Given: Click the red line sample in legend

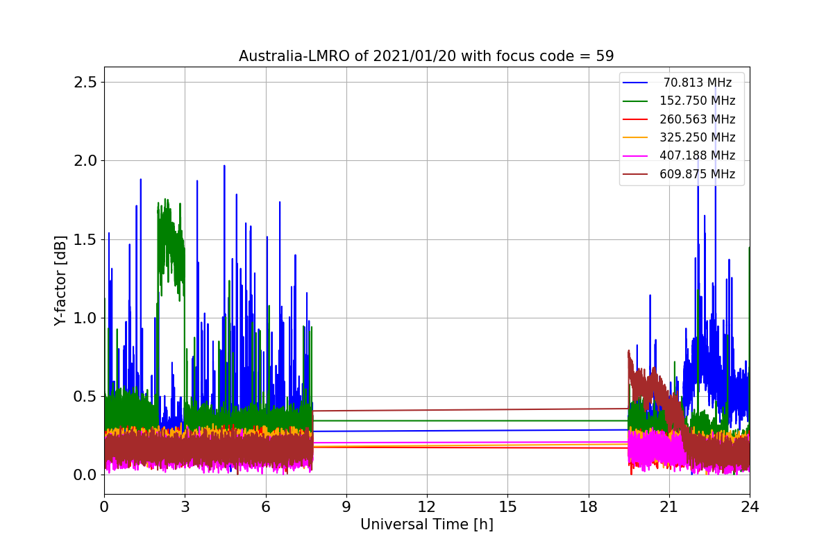Looking at the screenshot, I should pos(636,119).
